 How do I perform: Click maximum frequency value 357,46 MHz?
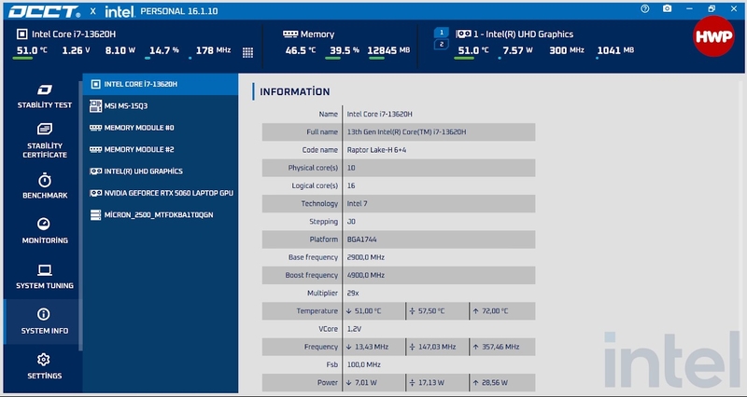pos(500,347)
